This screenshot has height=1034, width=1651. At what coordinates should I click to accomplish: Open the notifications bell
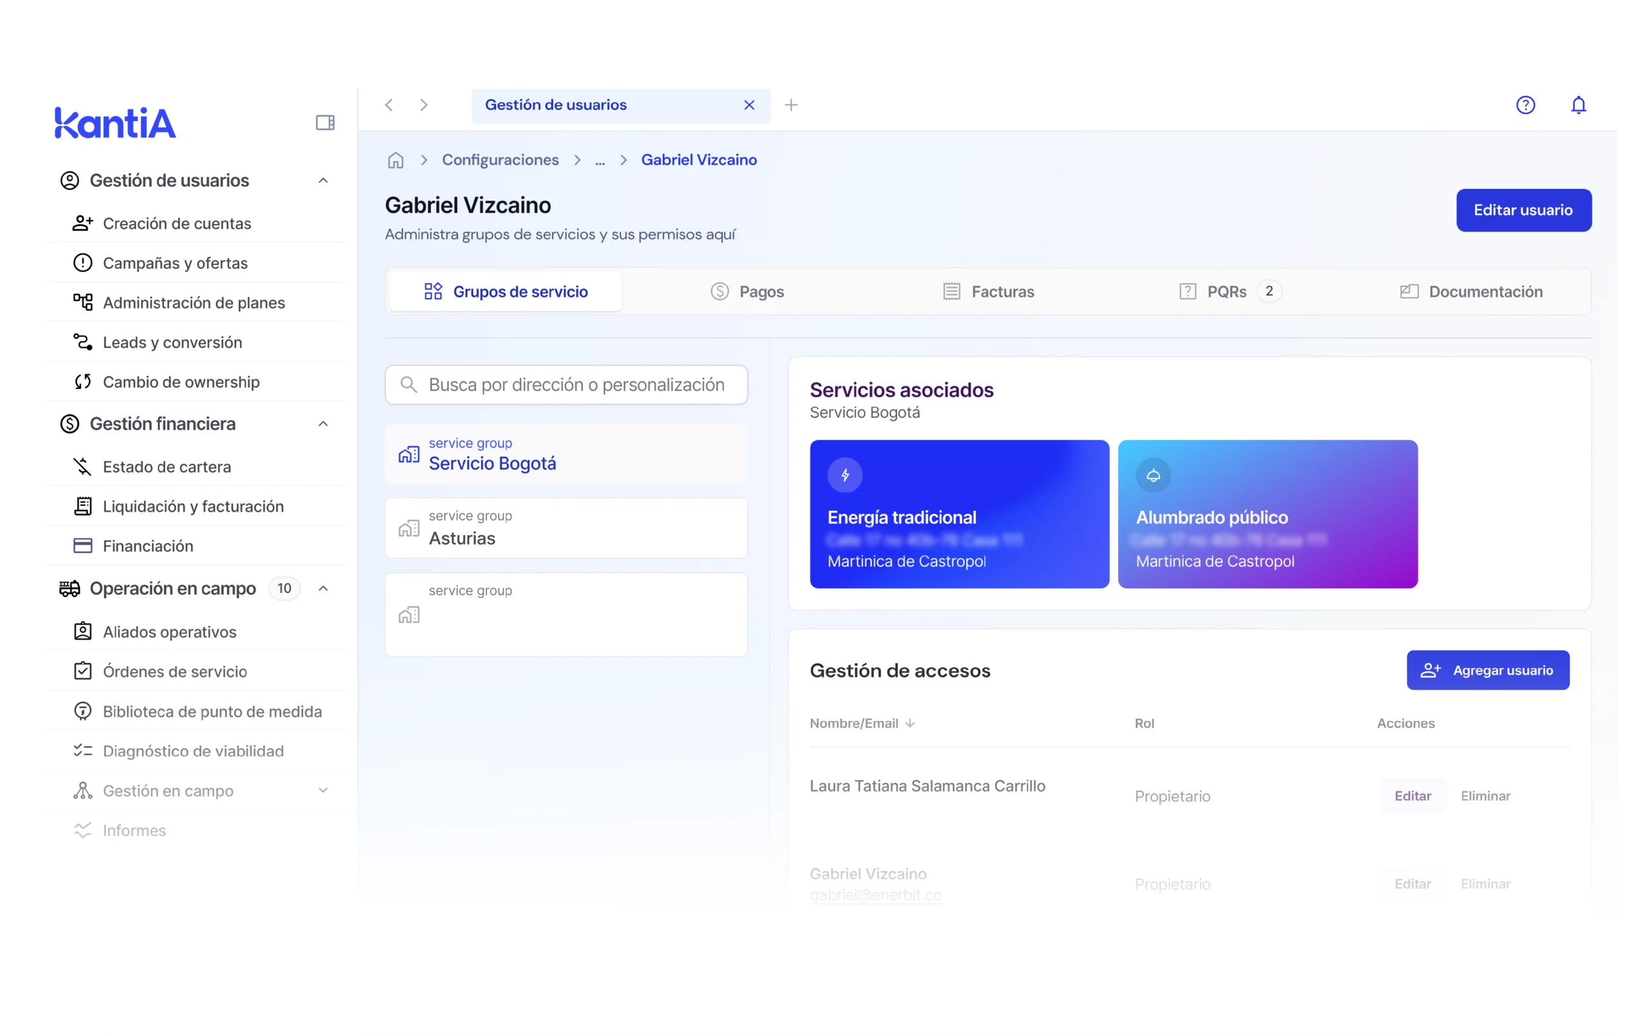click(1578, 104)
